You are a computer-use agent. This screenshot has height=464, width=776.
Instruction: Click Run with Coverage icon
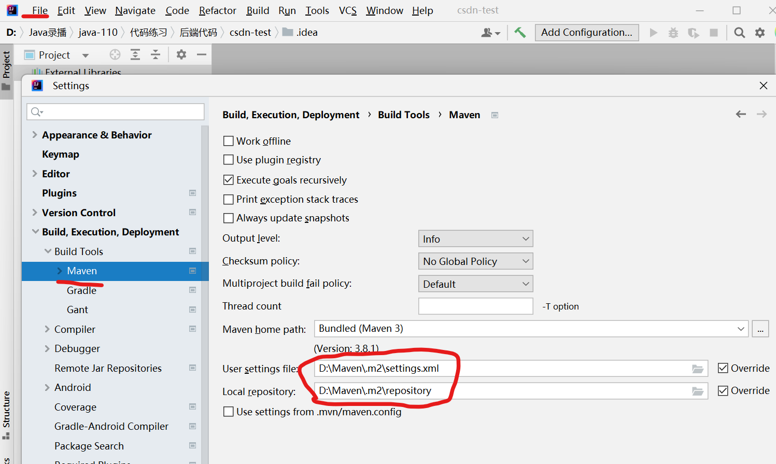tap(694, 33)
